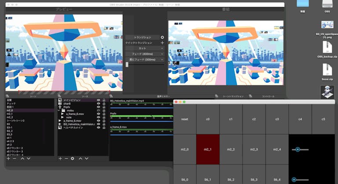Move selected source up with arrow
The image size is (338, 184).
click(81, 159)
